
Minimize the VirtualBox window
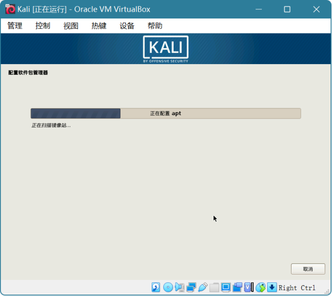click(x=258, y=9)
